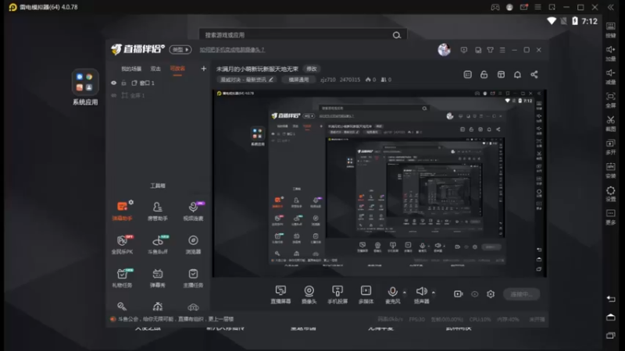
Task: Open the mode switch pill beside logo
Action: click(x=180, y=49)
